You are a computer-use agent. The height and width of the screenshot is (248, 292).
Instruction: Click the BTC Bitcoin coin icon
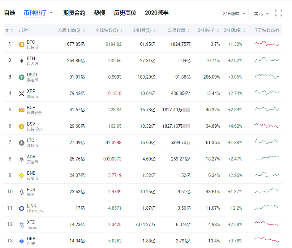click(x=22, y=45)
